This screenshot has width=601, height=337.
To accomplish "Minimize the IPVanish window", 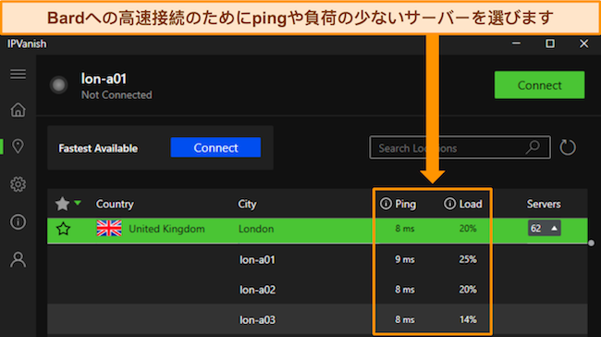I will [x=516, y=44].
